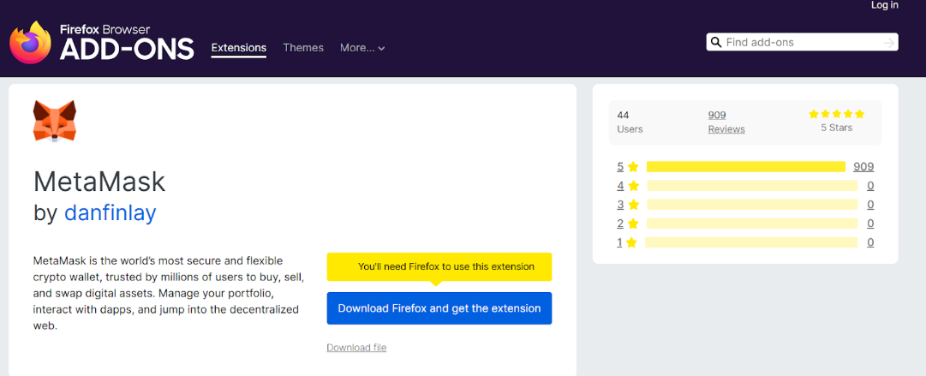Visit author danfinlay's profile link
This screenshot has height=376, width=926.
click(x=110, y=212)
